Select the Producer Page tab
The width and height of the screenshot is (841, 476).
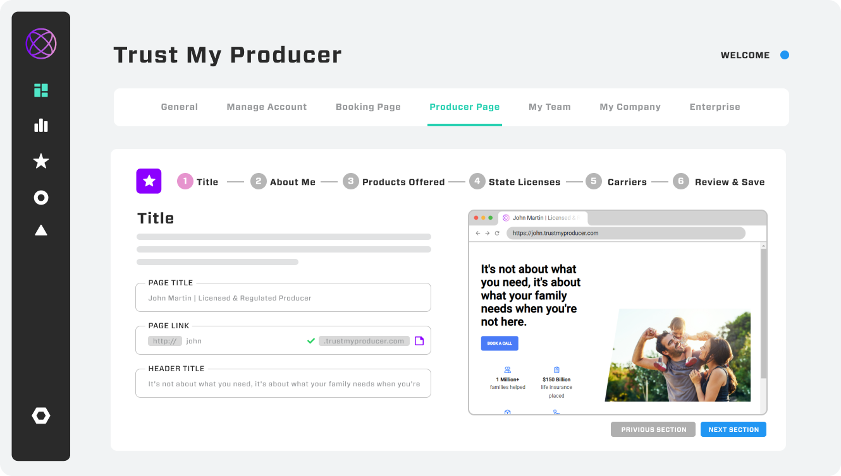tap(465, 107)
